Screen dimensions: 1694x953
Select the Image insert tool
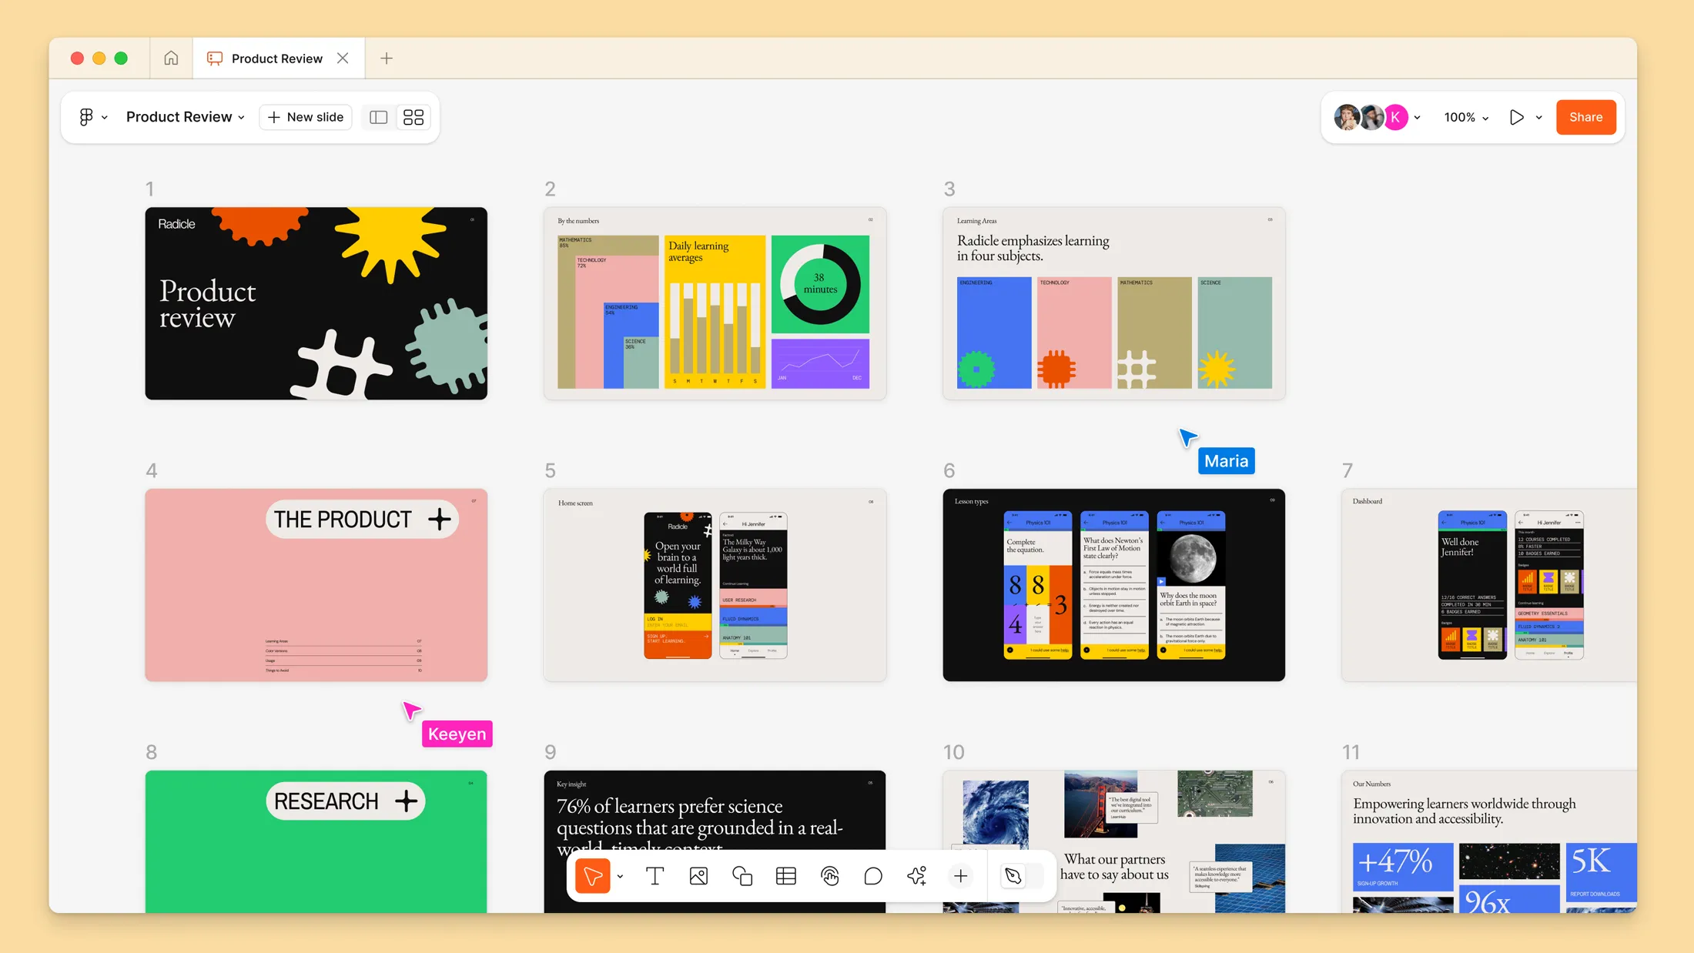(698, 876)
